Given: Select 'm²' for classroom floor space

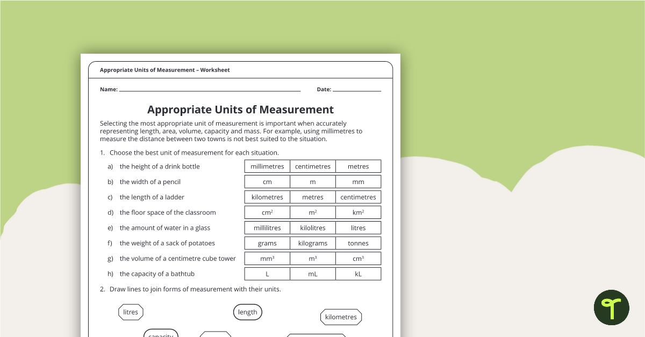Looking at the screenshot, I should 313,213.
